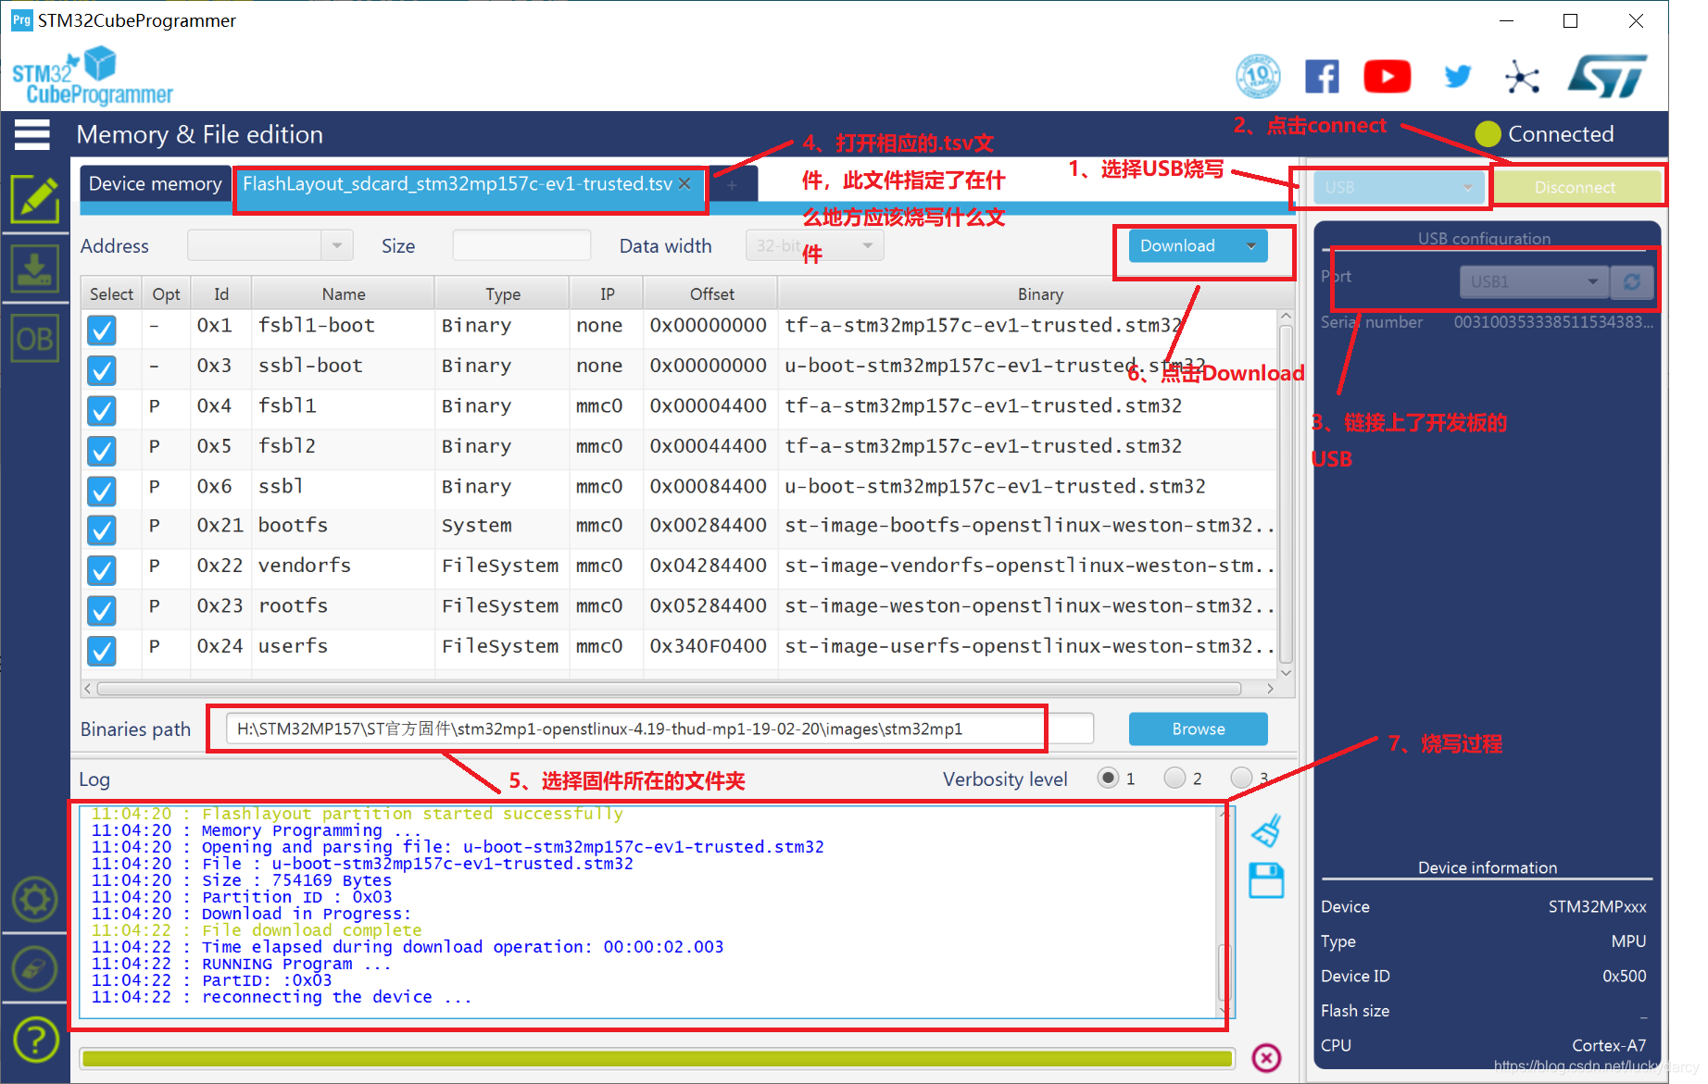This screenshot has width=1708, height=1084.
Task: Open the settings gear icon in sidebar
Action: coord(34,900)
